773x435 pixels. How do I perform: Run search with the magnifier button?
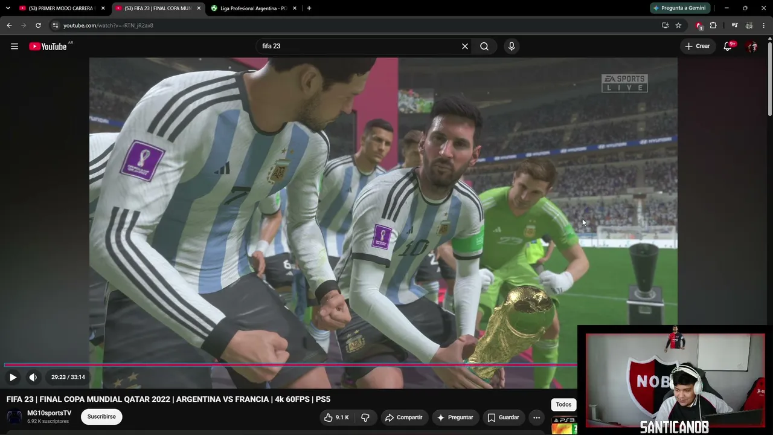(x=484, y=47)
